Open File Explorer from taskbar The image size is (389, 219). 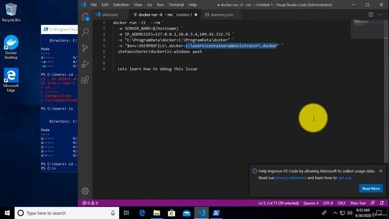click(x=157, y=213)
